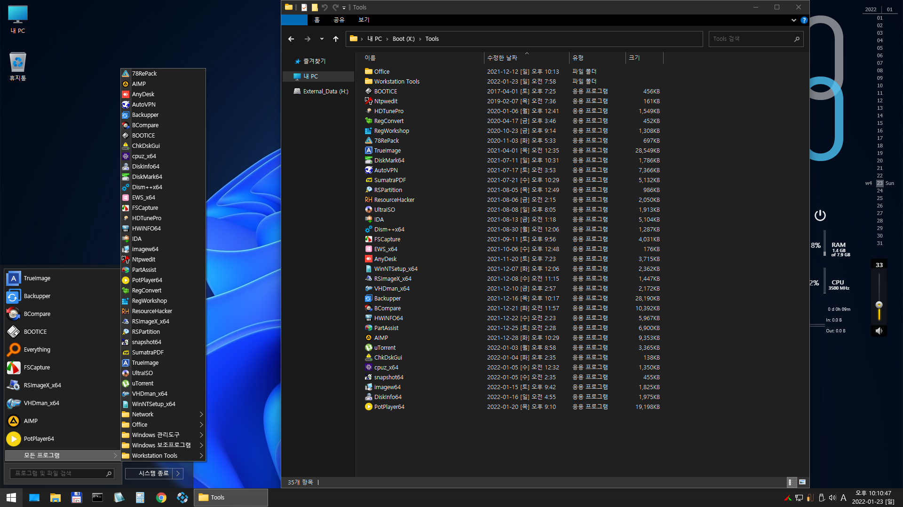Open the quick access toolbar customize dropdown
Screen dimensions: 903x507
344,8
